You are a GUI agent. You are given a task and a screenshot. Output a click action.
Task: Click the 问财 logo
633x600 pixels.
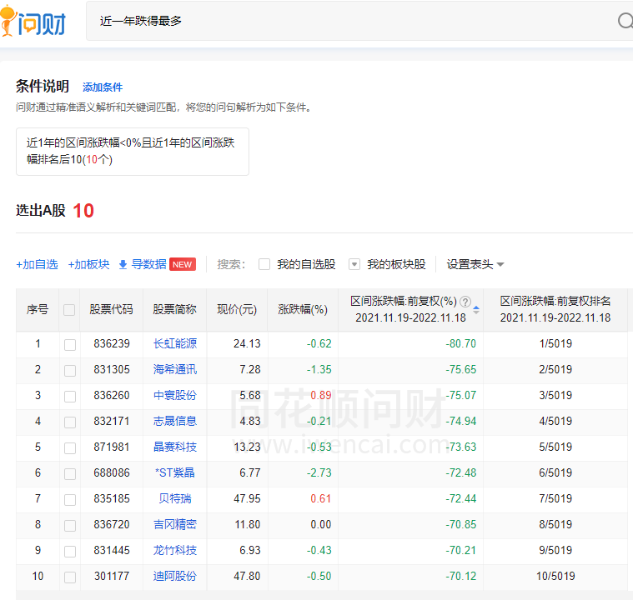point(33,20)
